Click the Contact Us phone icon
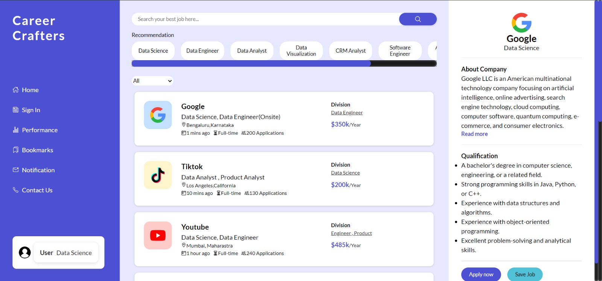This screenshot has width=602, height=281. click(15, 190)
